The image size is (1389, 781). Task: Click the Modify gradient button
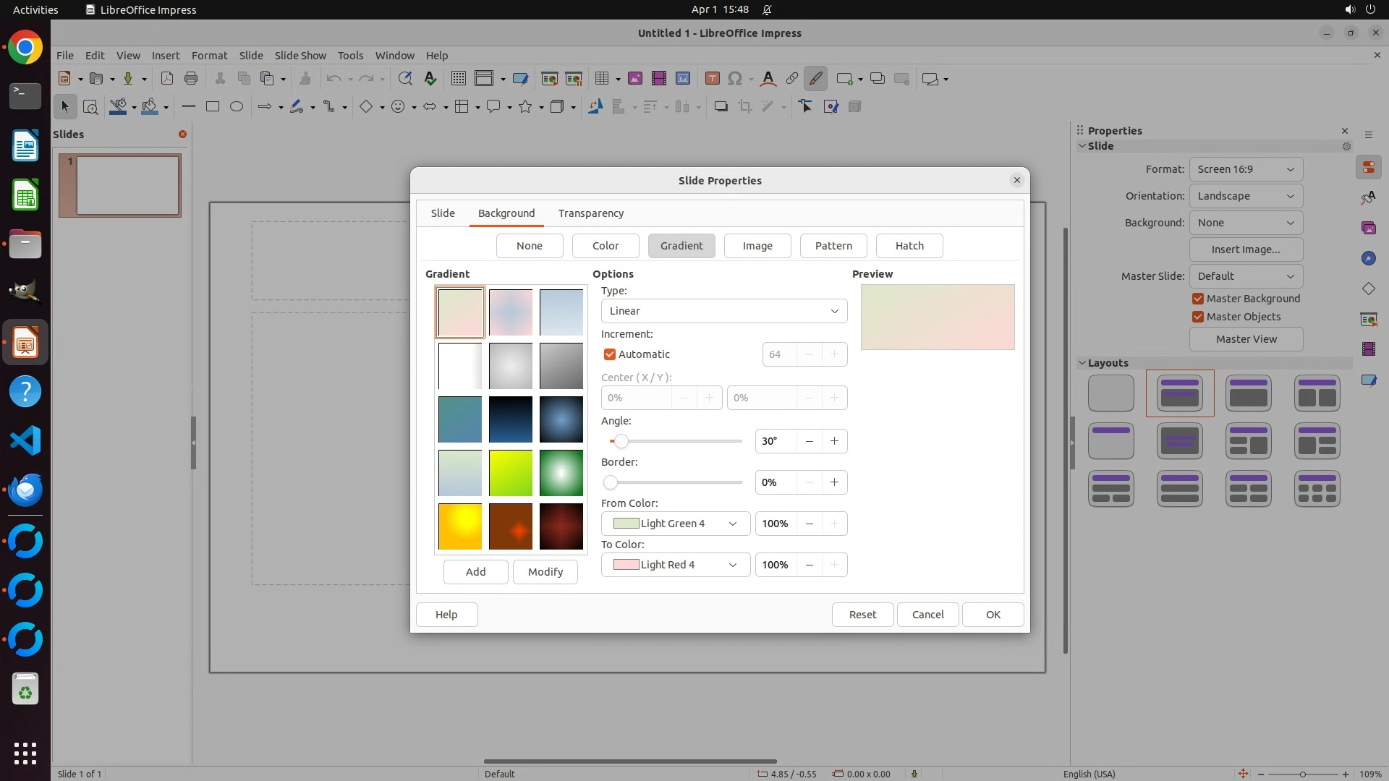(545, 572)
